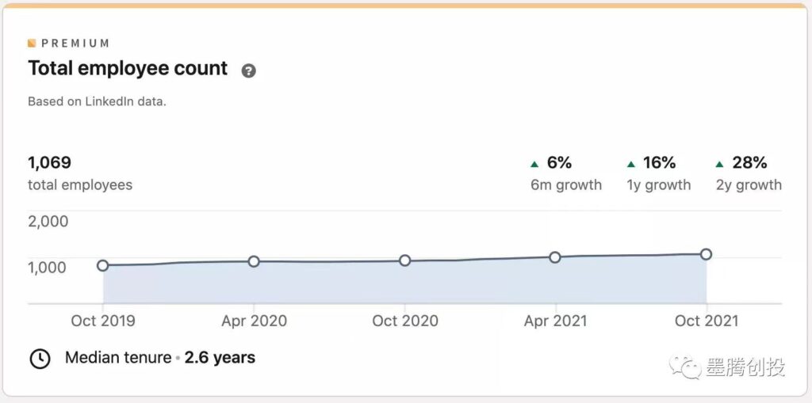Click the 6m growth label
The height and width of the screenshot is (403, 812).
click(x=566, y=185)
